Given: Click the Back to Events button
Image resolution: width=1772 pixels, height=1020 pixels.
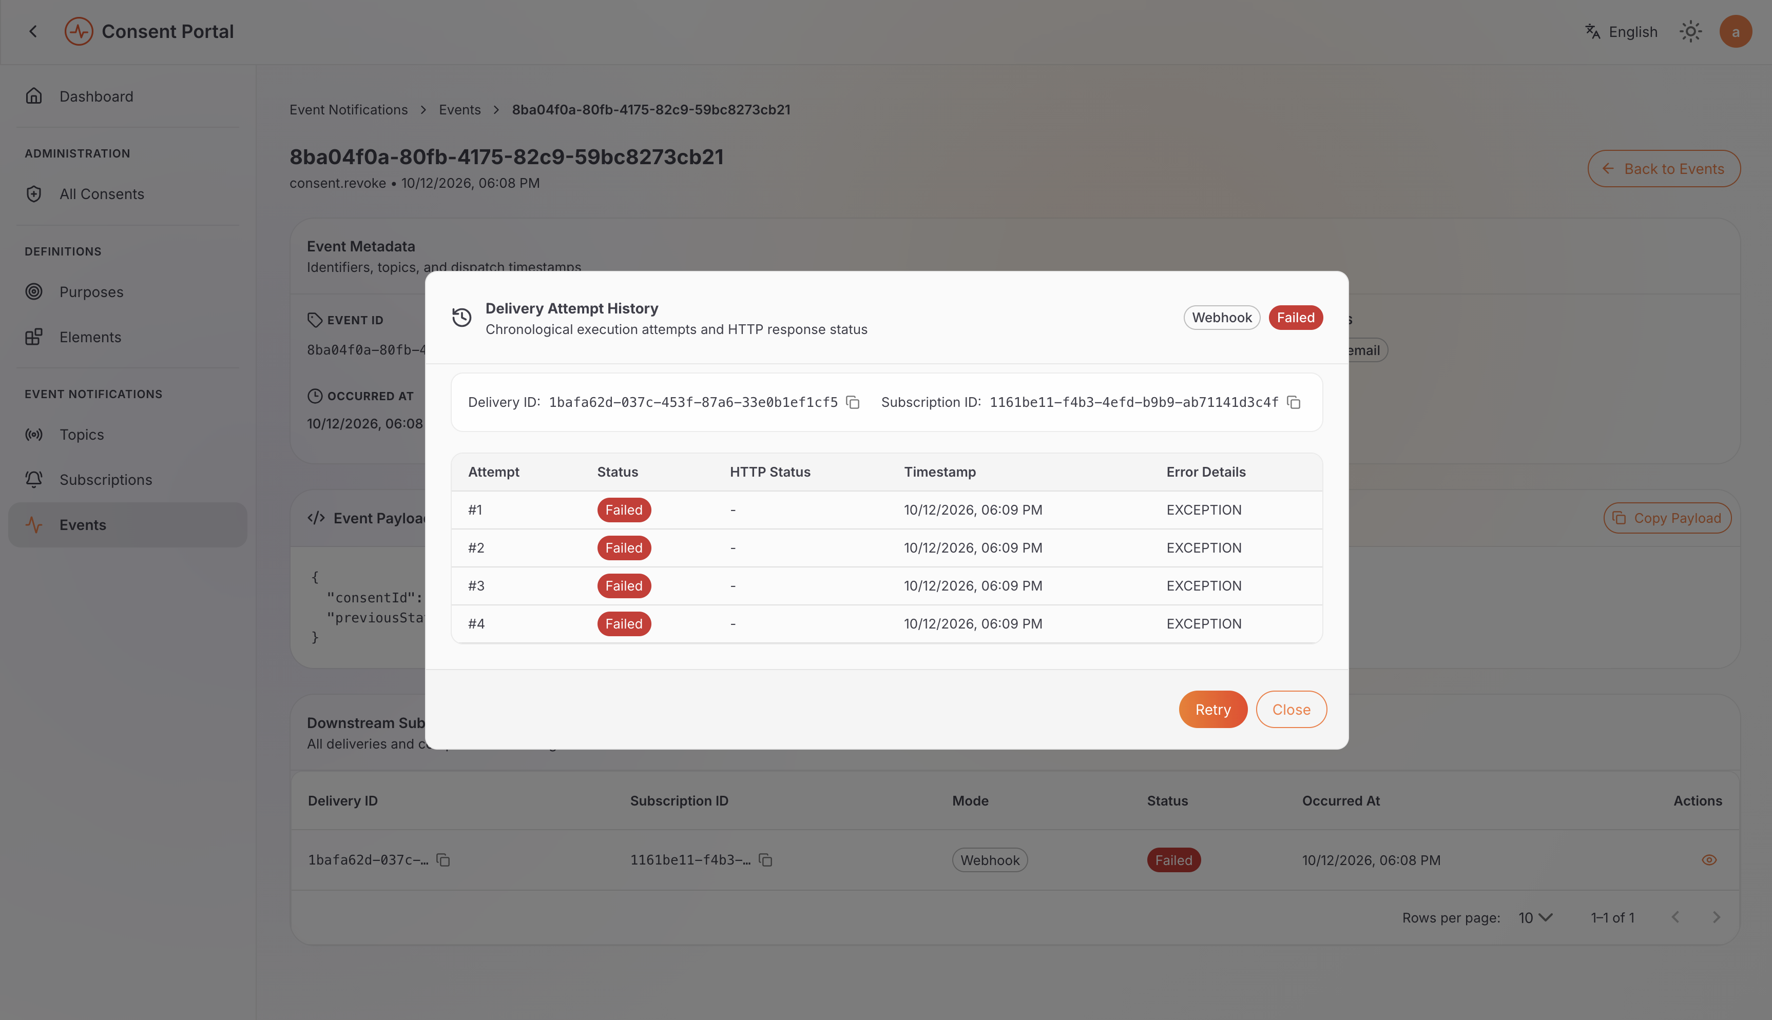Looking at the screenshot, I should 1664,169.
